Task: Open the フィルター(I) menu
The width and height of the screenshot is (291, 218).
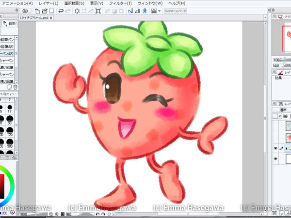Action: (x=120, y=3)
